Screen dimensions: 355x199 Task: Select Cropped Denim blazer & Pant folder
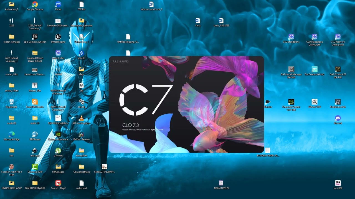tap(35, 53)
